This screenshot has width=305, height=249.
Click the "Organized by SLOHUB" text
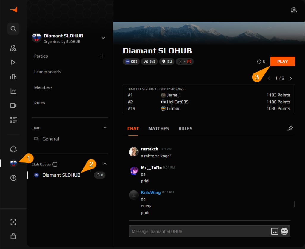(x=62, y=42)
